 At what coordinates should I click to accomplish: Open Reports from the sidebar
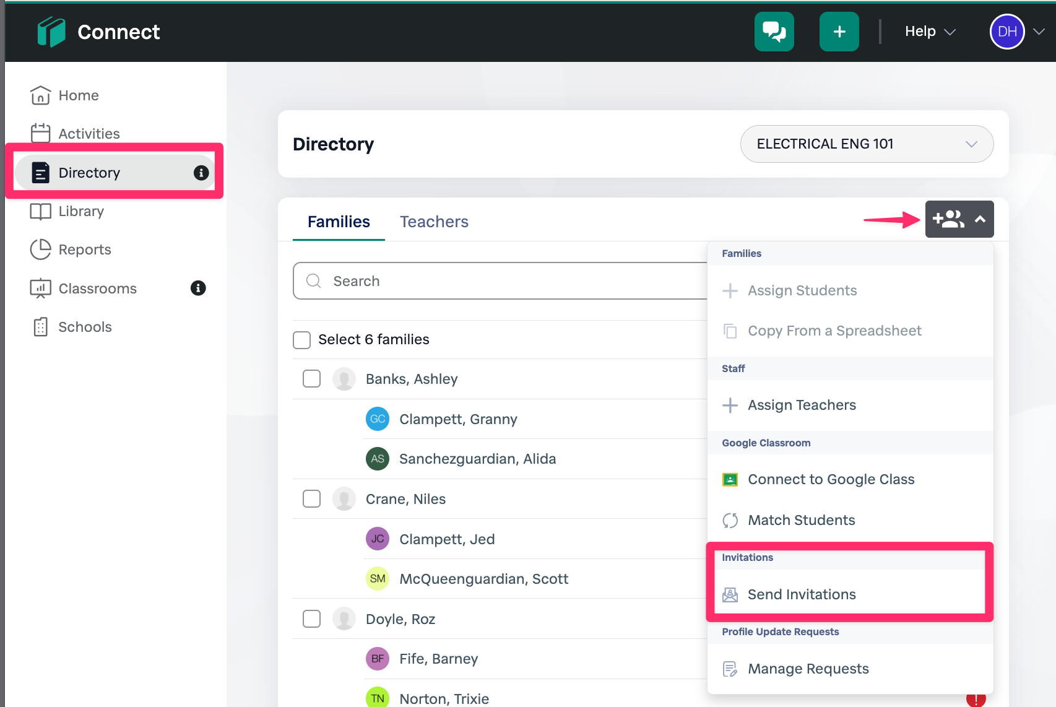(x=84, y=249)
